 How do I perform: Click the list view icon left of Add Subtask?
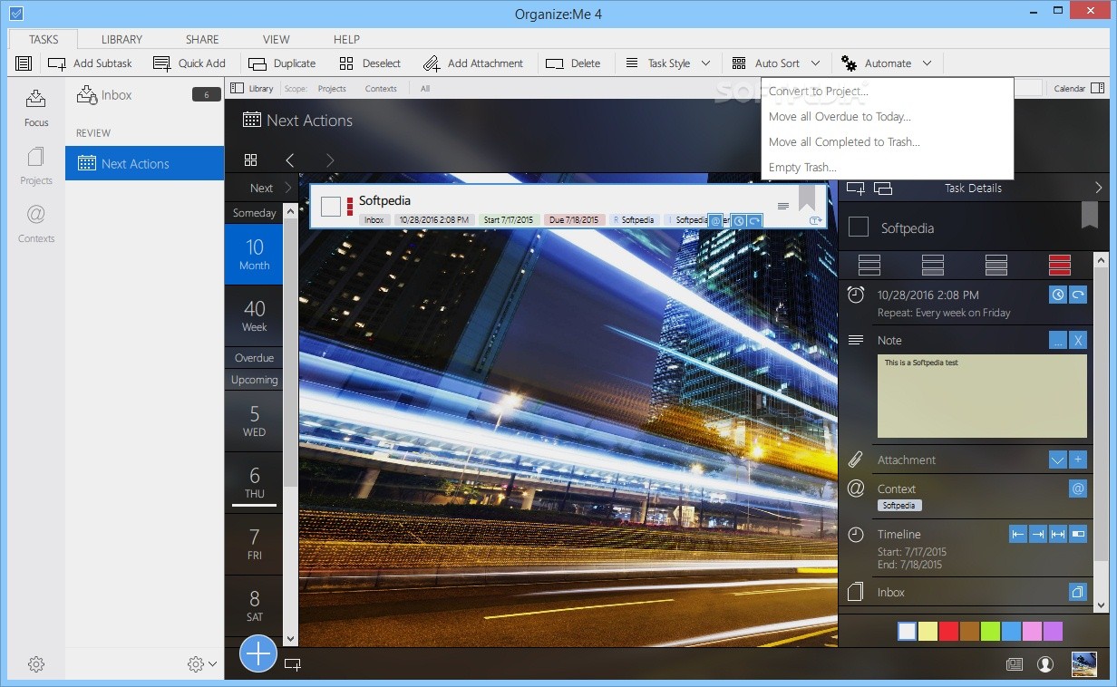24,63
